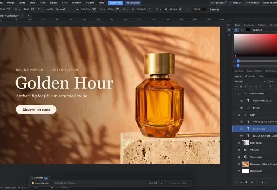Move layer down with the down arrow
277x190 pixels.
coord(262,182)
